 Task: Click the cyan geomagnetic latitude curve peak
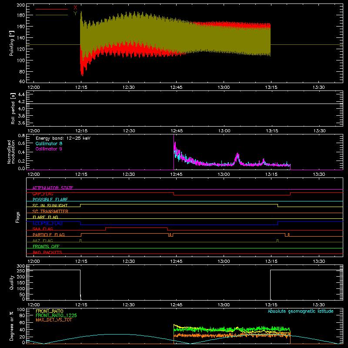click(x=117, y=334)
